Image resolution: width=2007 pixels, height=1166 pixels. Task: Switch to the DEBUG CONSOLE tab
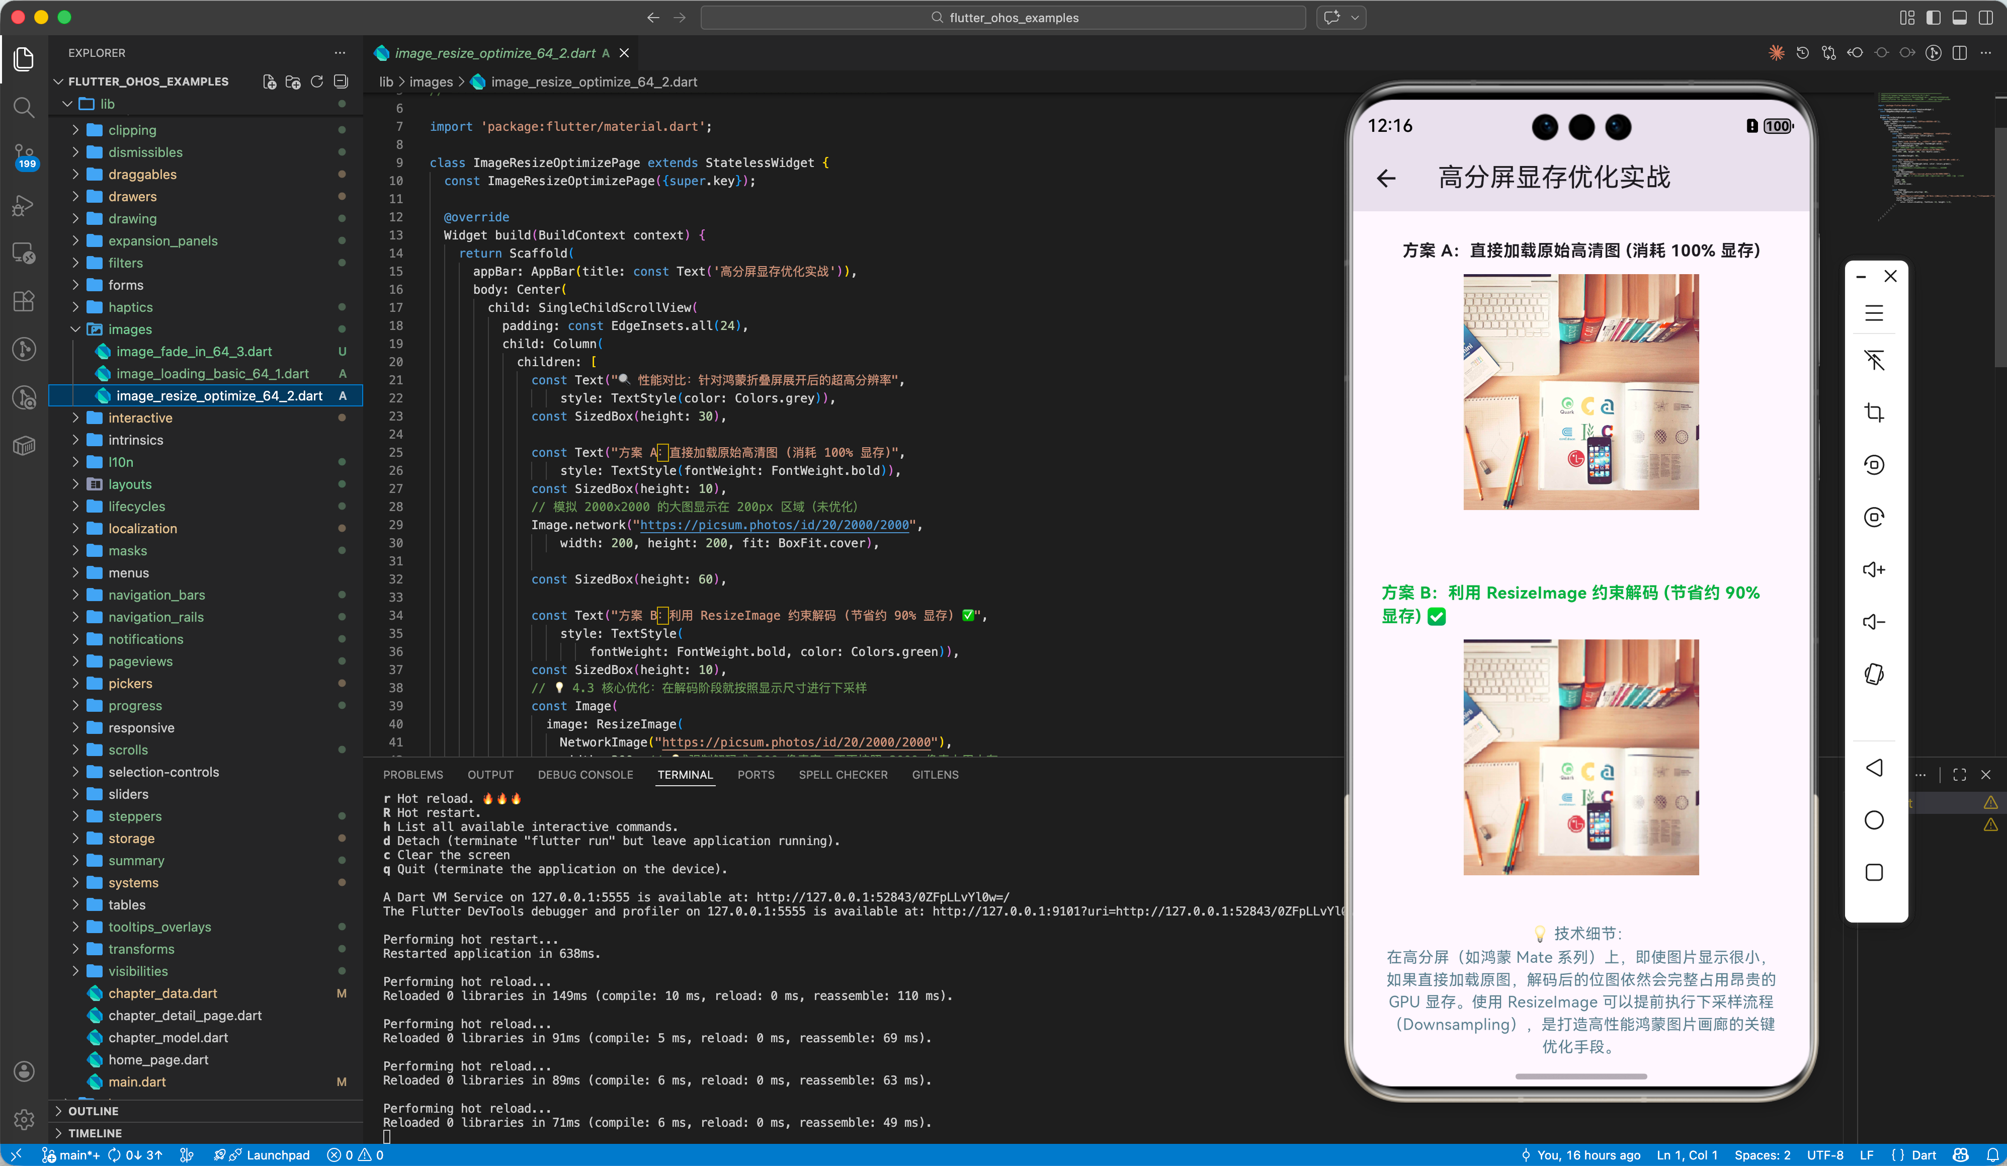point(584,774)
